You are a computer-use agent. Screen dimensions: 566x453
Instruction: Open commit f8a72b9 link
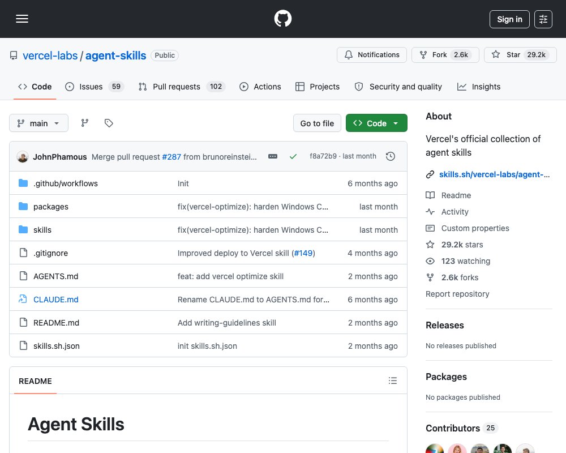pyautogui.click(x=323, y=156)
